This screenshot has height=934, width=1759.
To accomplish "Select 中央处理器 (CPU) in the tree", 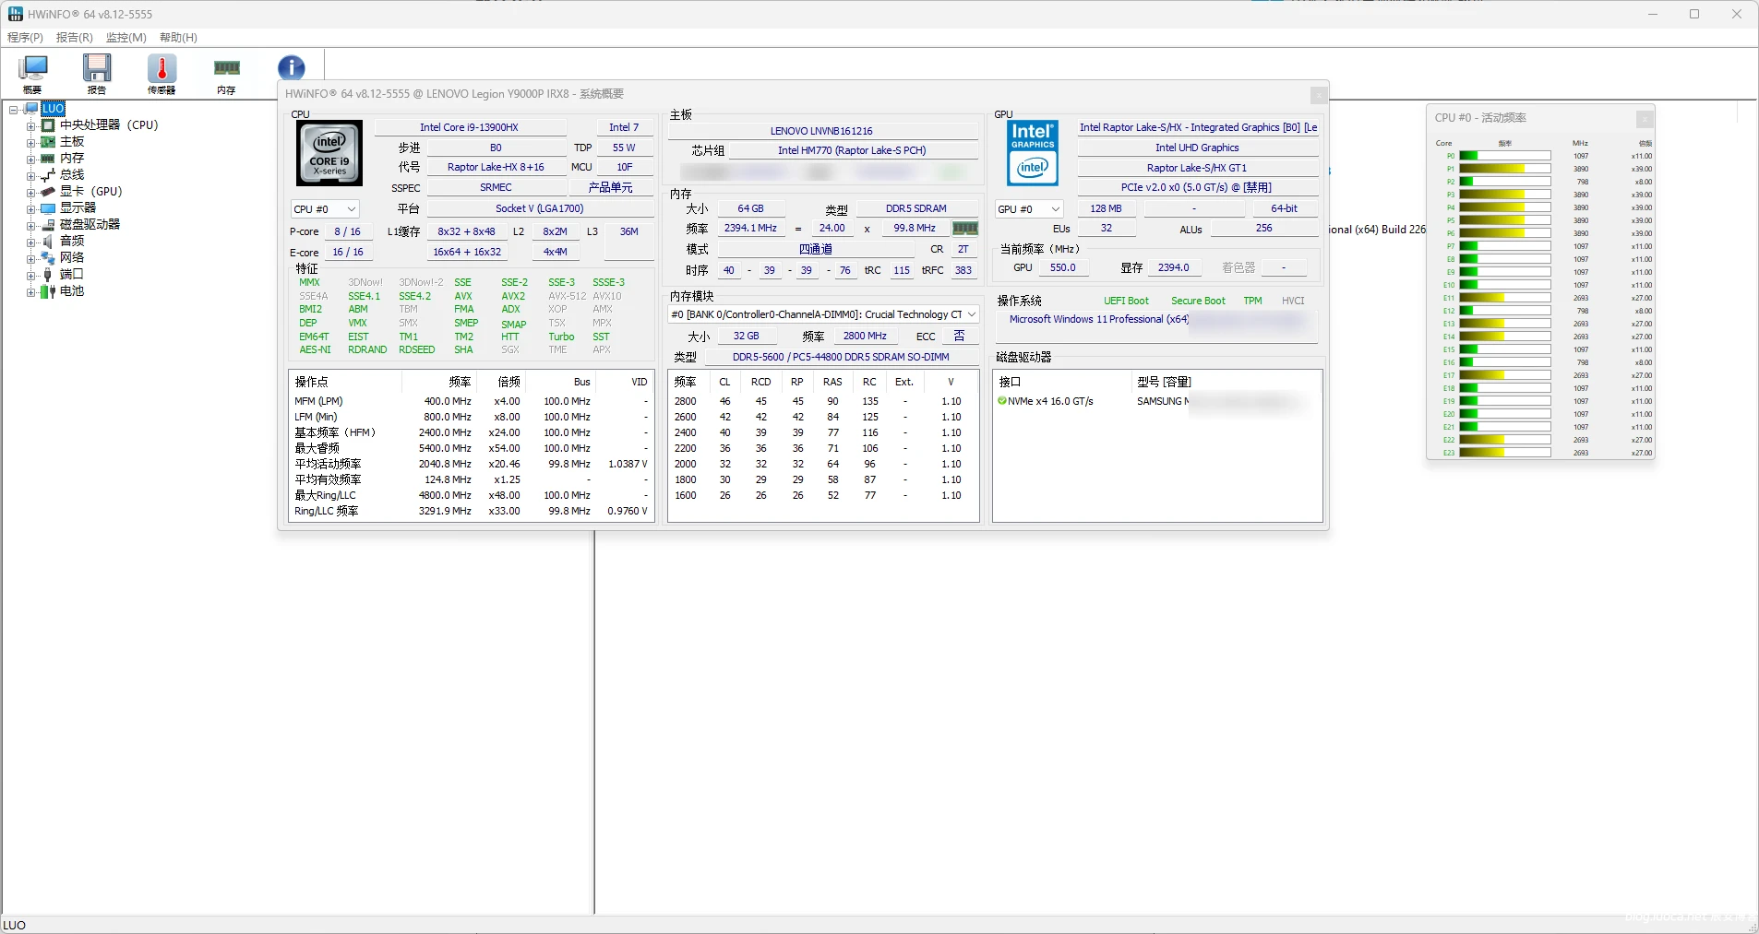I will 109,124.
